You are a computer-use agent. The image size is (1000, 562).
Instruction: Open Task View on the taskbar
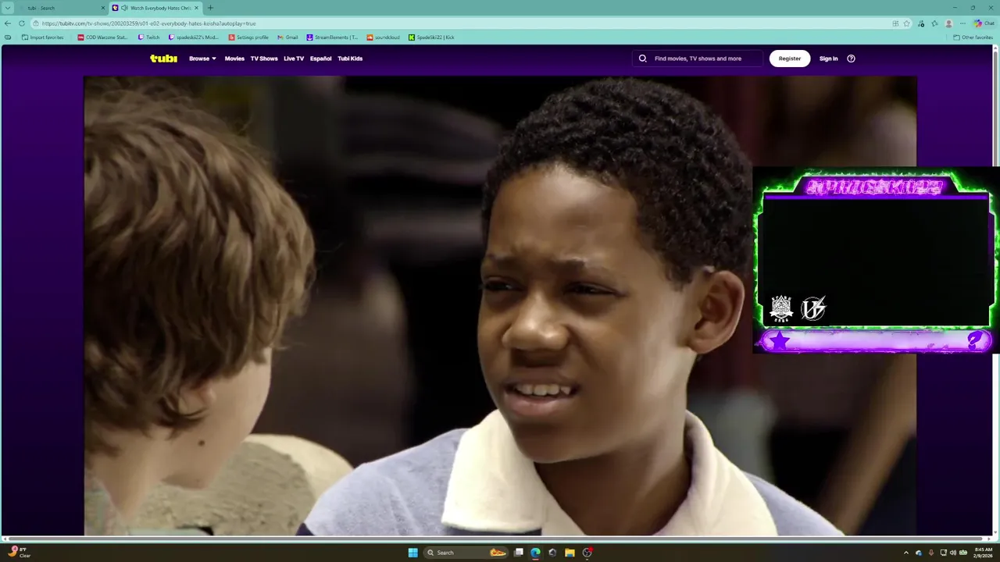click(x=519, y=553)
